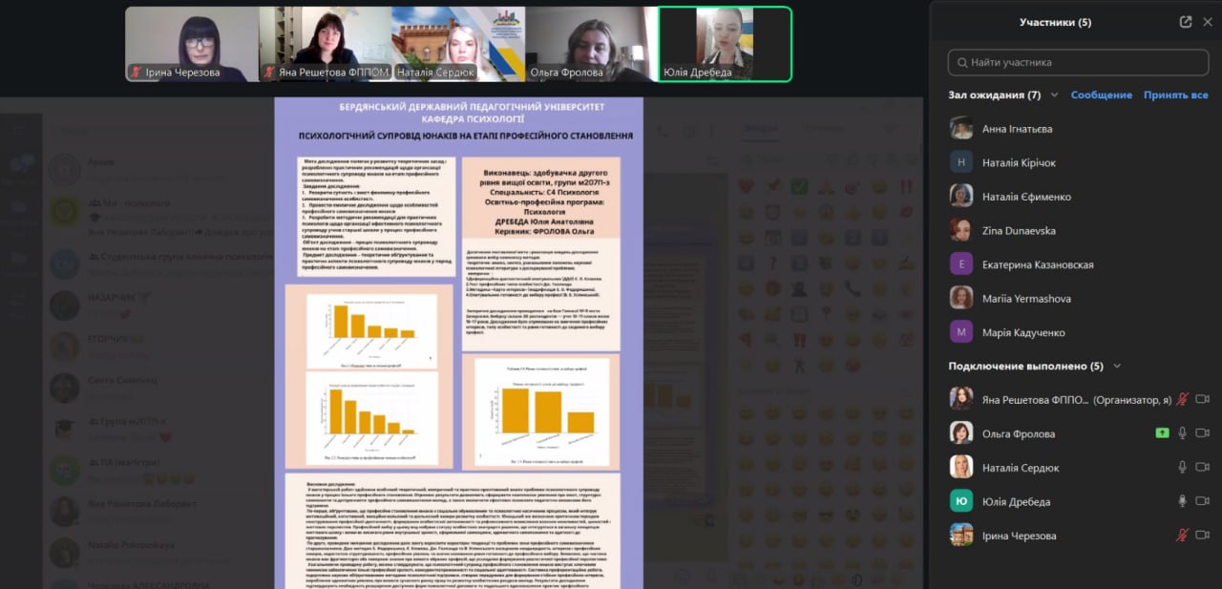Collapse the Подключение выполнено (5) section

pos(1118,366)
